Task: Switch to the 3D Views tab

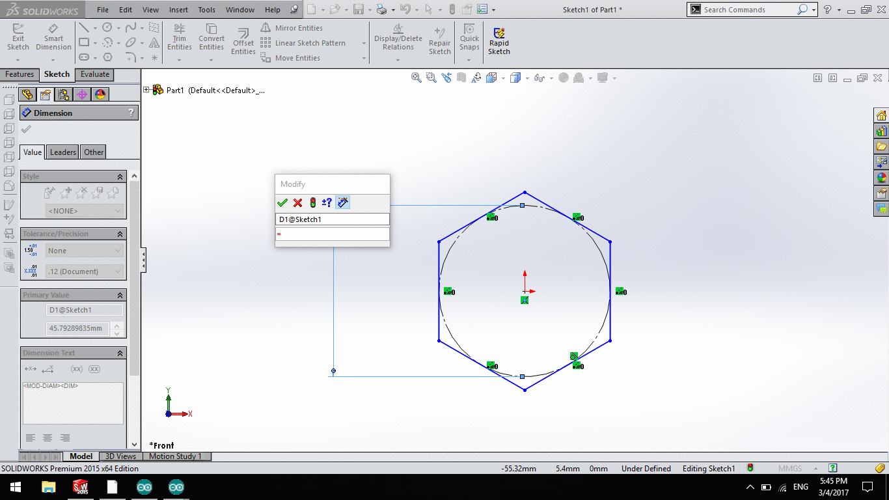Action: [x=121, y=456]
